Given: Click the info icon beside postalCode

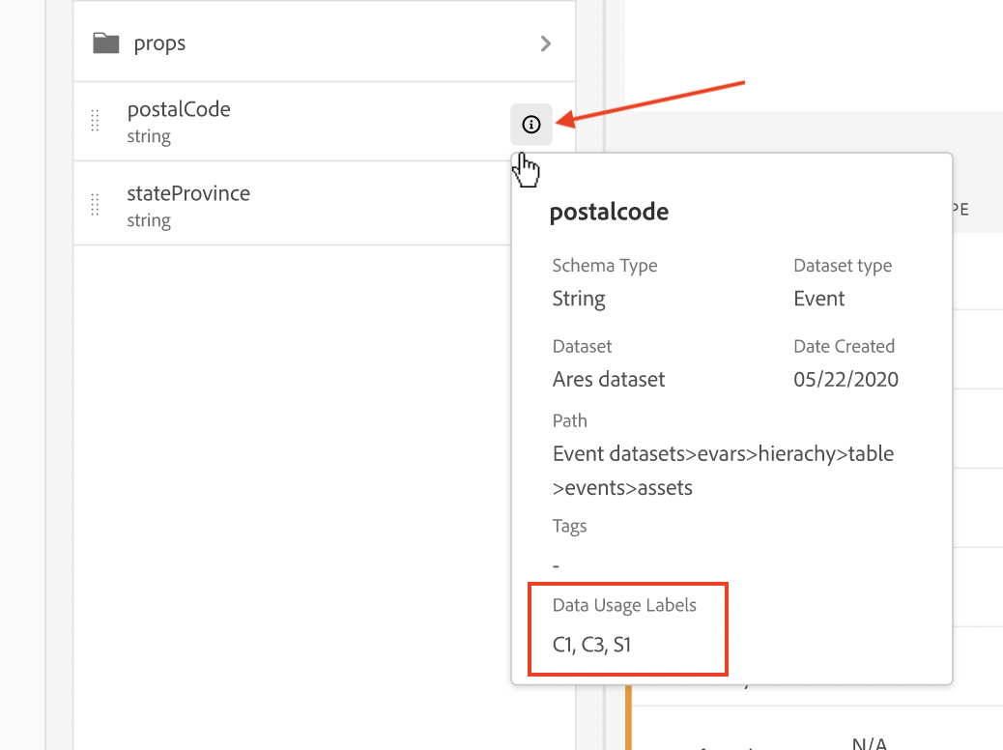Looking at the screenshot, I should coord(531,124).
